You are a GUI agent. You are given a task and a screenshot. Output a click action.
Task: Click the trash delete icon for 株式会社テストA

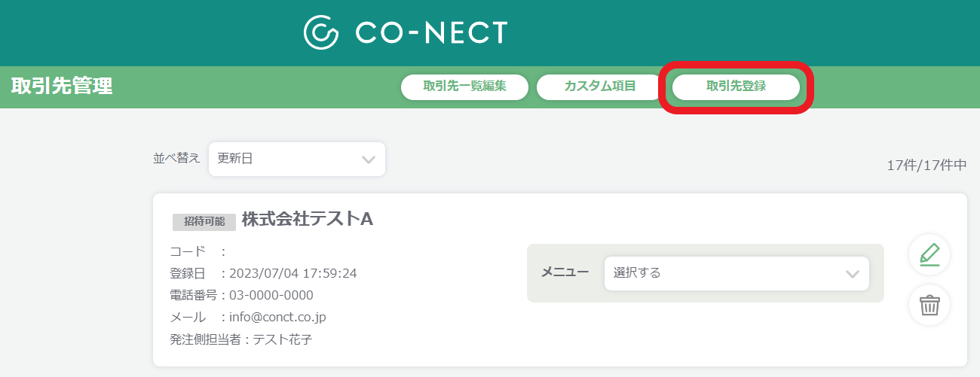tap(929, 306)
